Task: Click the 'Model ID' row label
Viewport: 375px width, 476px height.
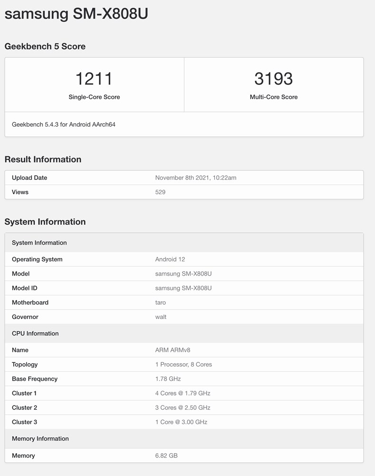Action: click(25, 288)
